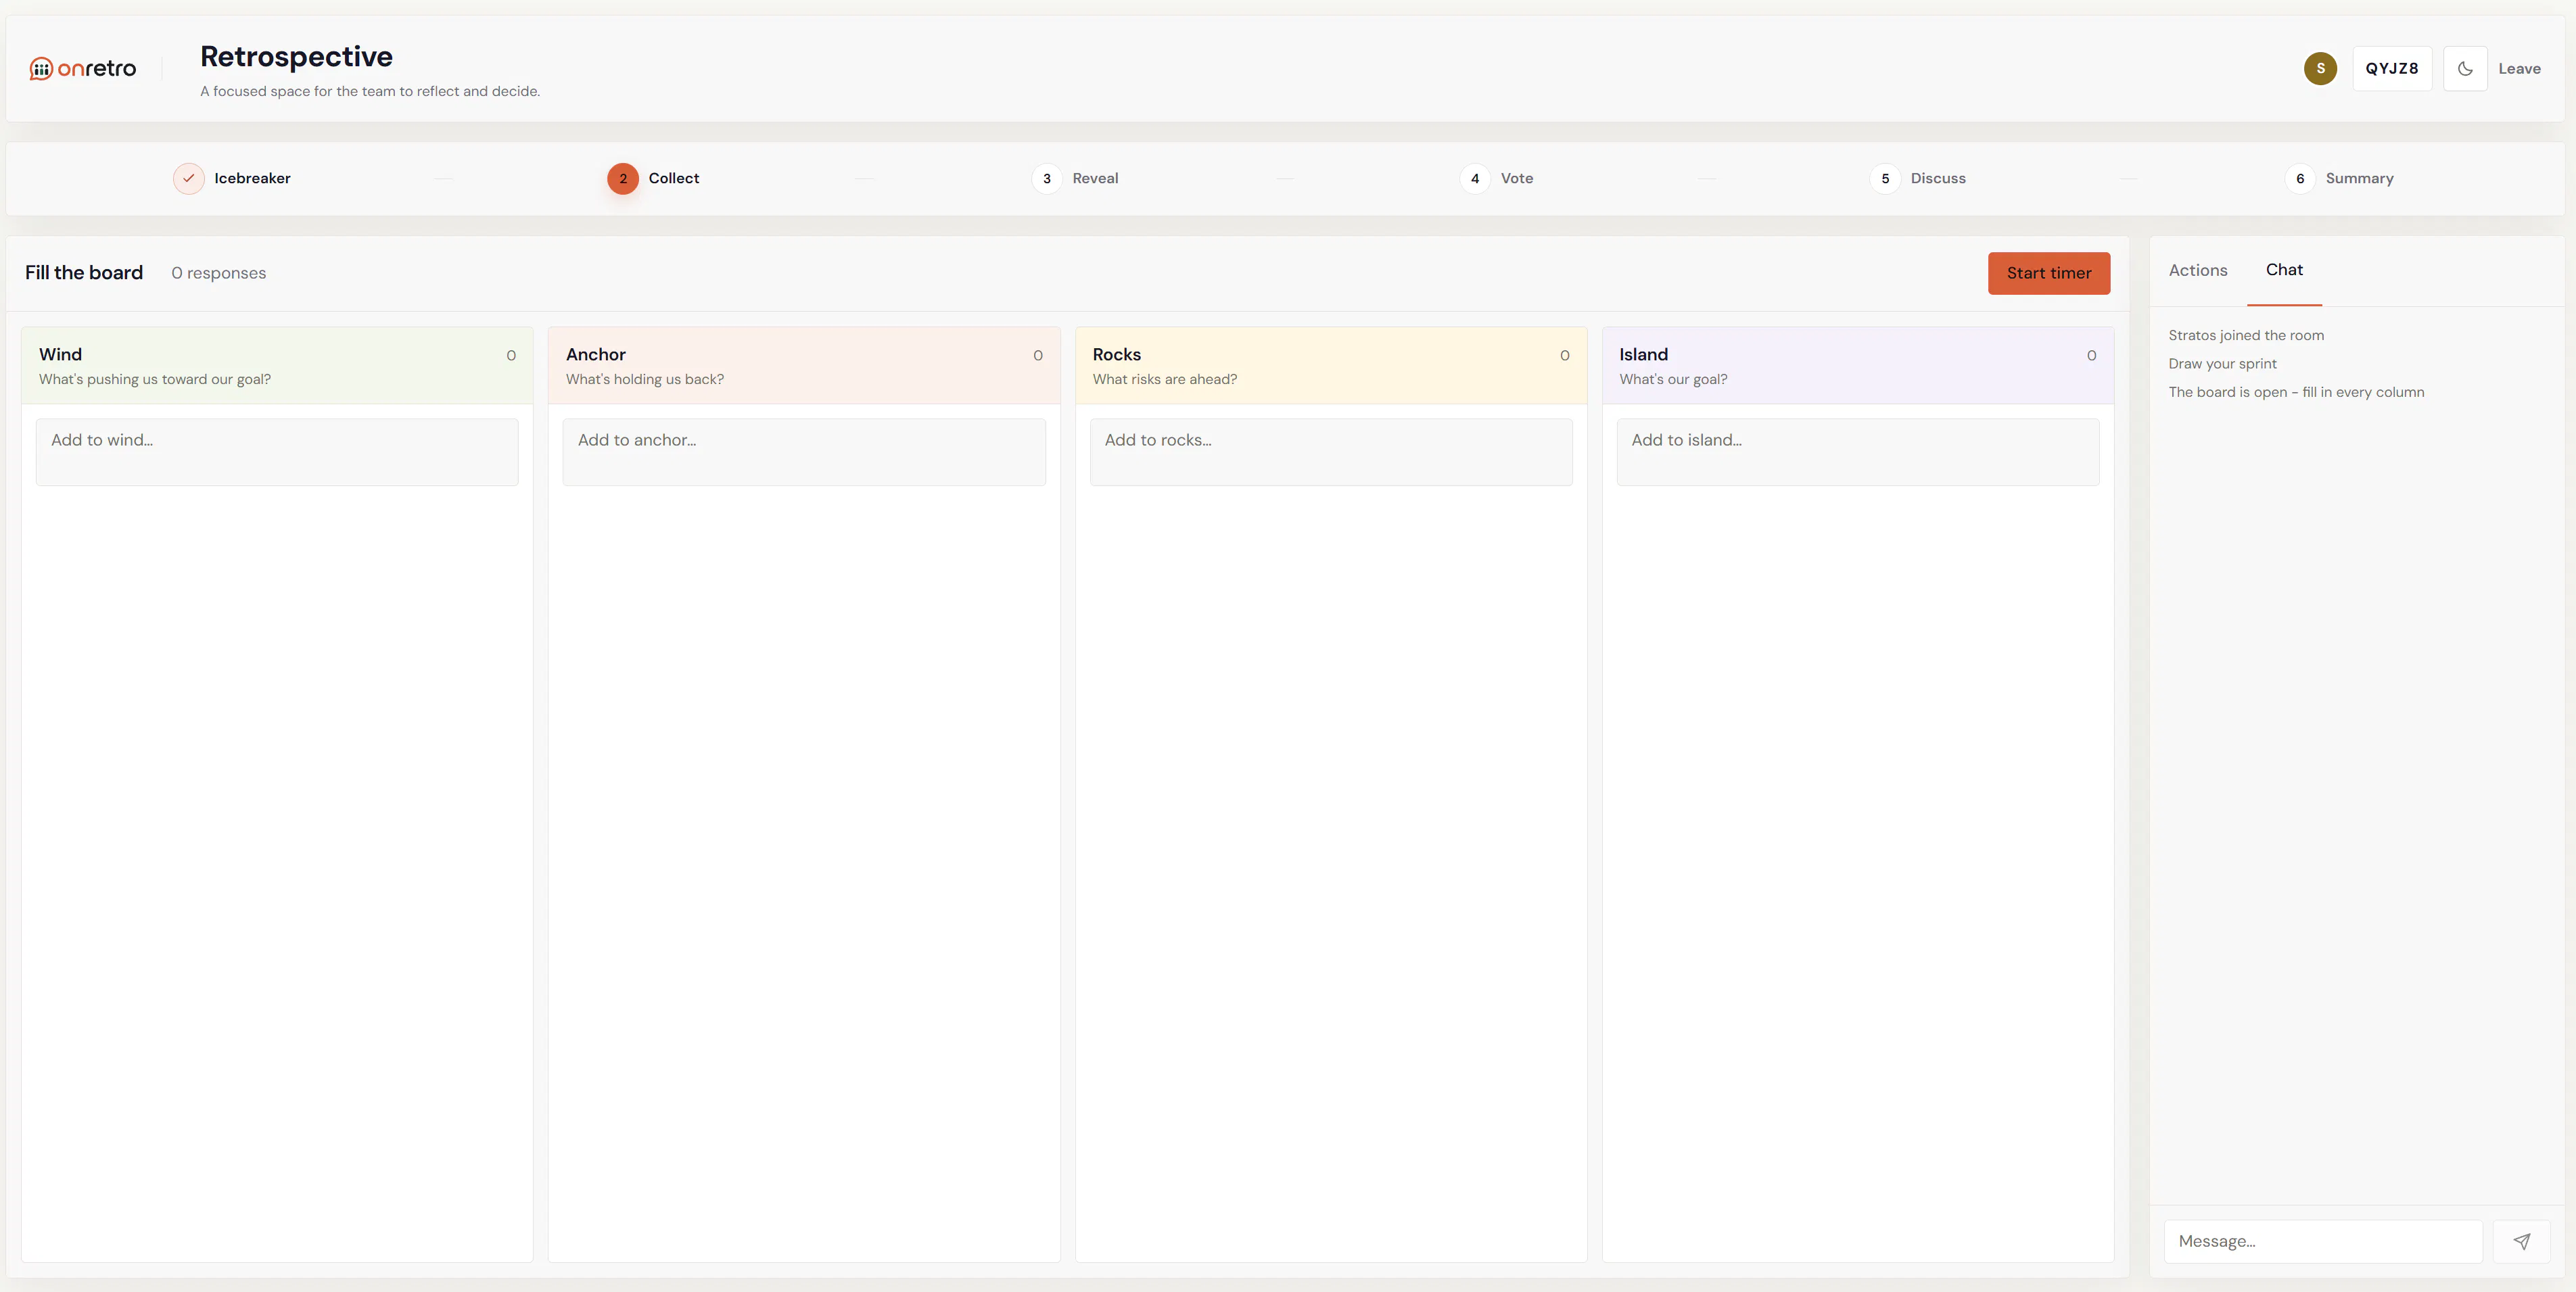2576x1292 pixels.
Task: Go to step 3 Reveal
Action: (1075, 178)
